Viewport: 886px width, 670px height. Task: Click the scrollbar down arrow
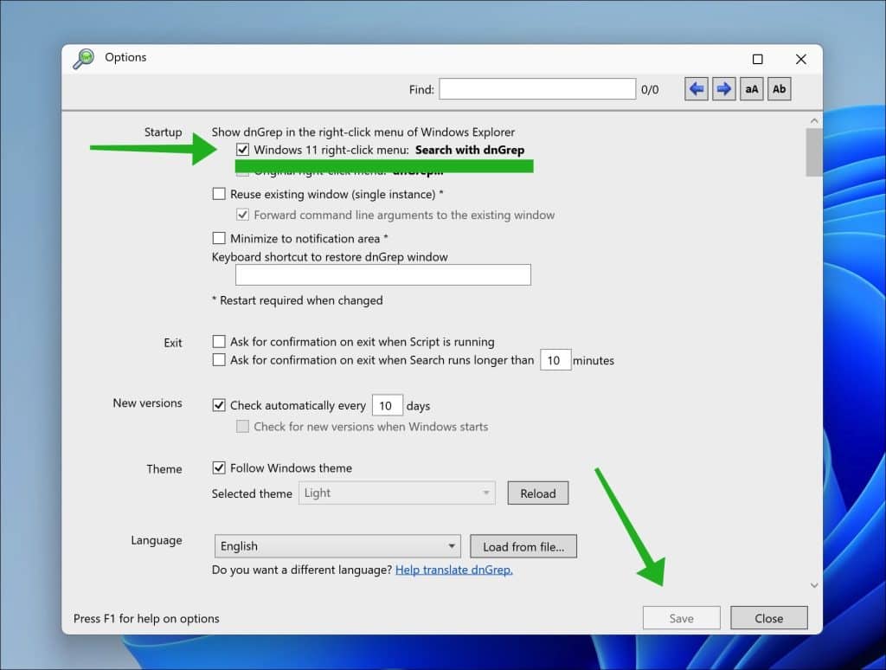(813, 585)
